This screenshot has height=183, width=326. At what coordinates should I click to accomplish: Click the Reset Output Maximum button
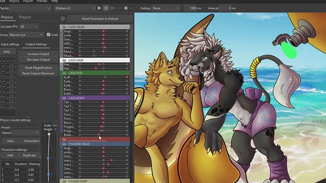[x=38, y=73]
